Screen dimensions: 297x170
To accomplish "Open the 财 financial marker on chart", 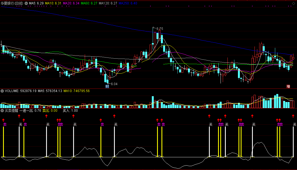I will click(107, 87).
